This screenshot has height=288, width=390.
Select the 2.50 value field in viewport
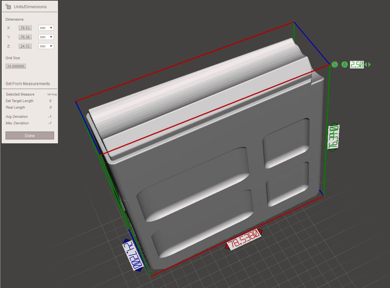[358, 65]
